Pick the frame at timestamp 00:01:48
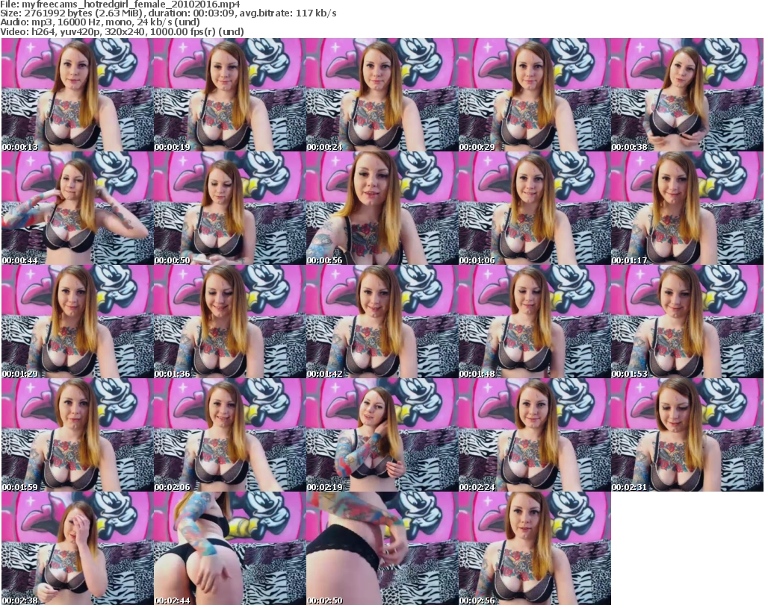The width and height of the screenshot is (765, 605). click(534, 322)
